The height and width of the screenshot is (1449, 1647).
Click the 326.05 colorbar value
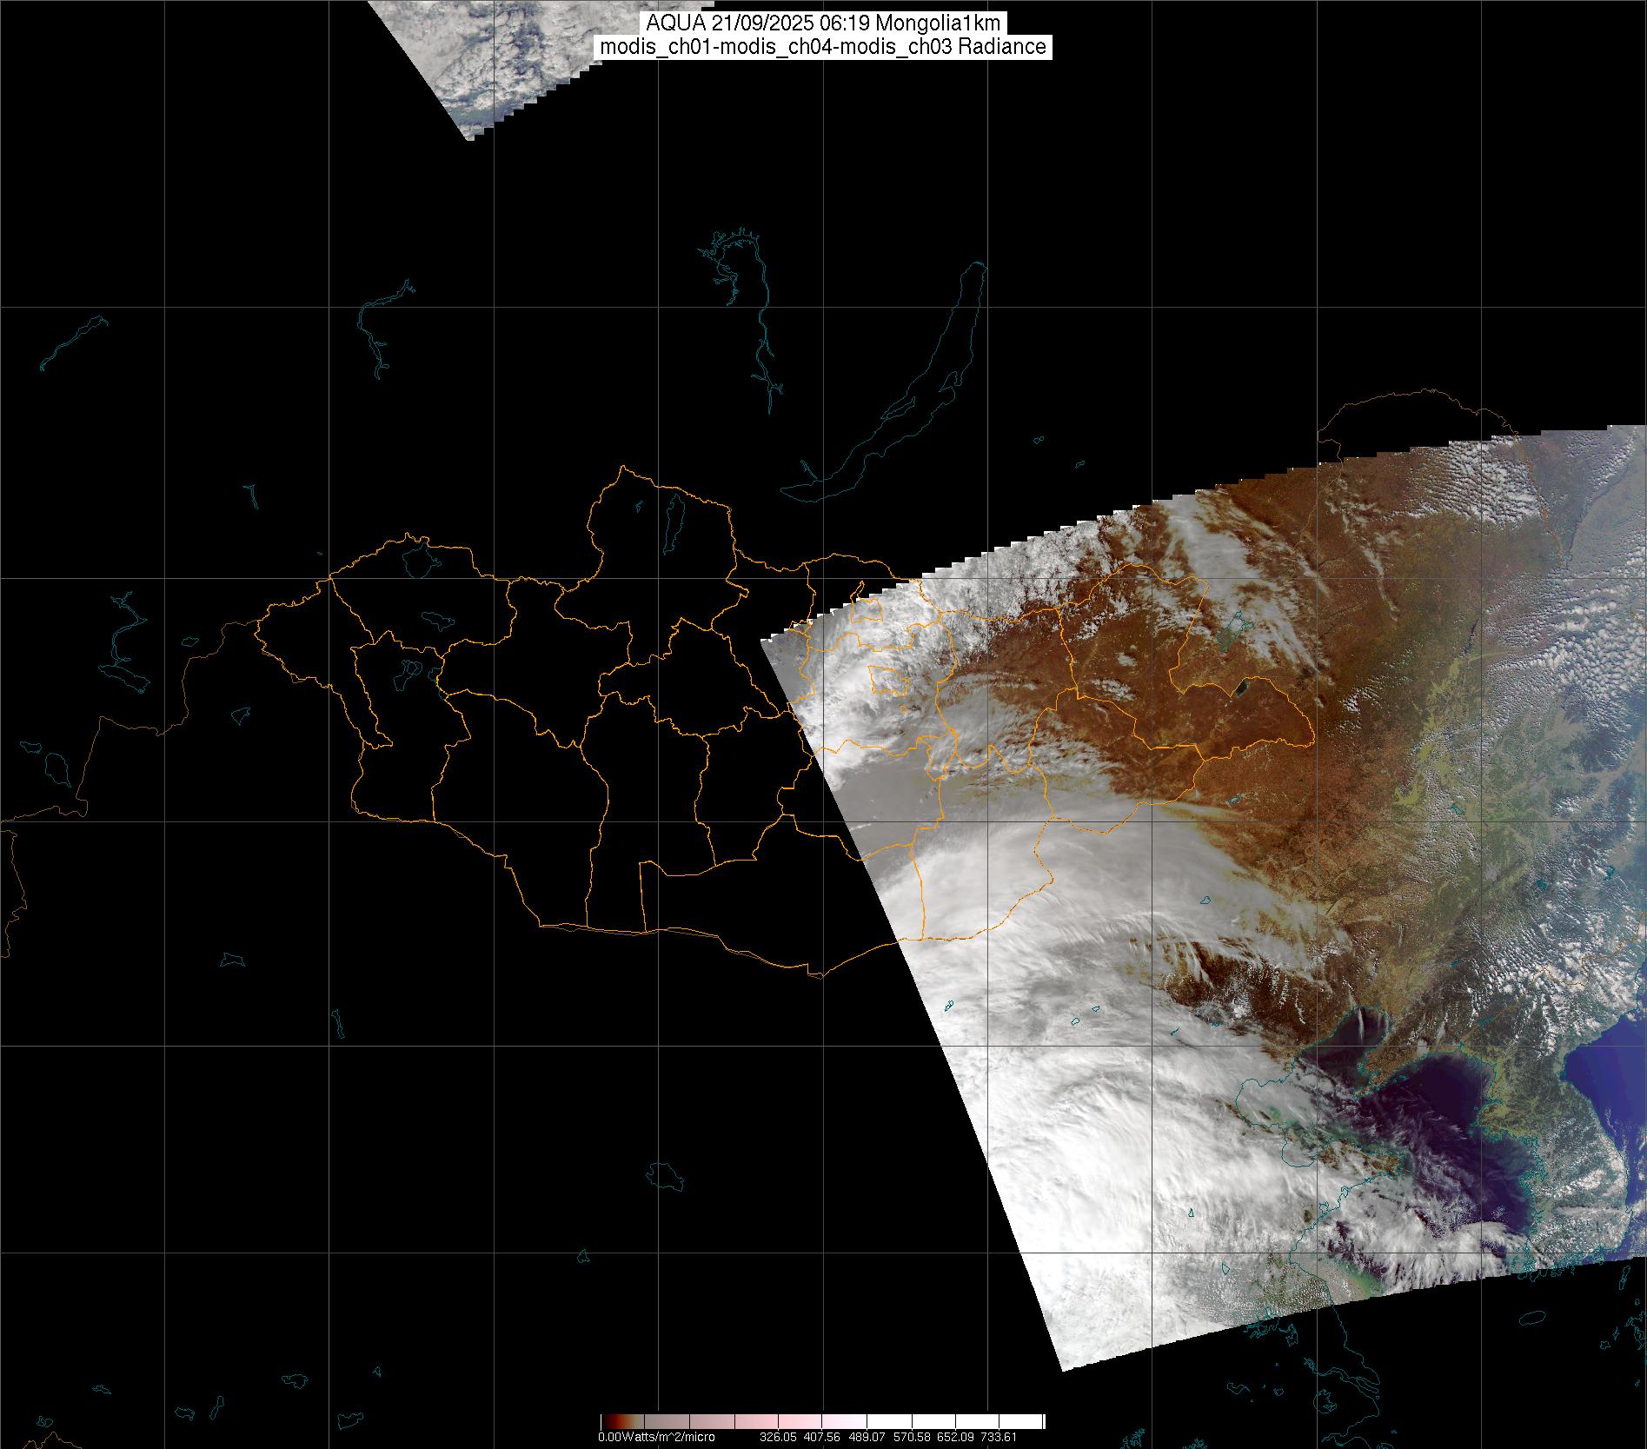[x=777, y=1437]
